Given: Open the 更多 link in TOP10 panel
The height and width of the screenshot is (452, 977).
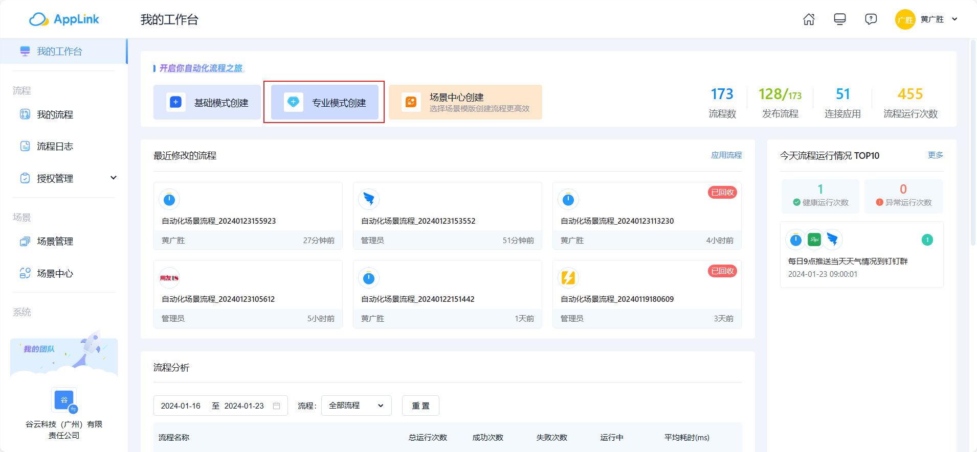Looking at the screenshot, I should pyautogui.click(x=936, y=155).
